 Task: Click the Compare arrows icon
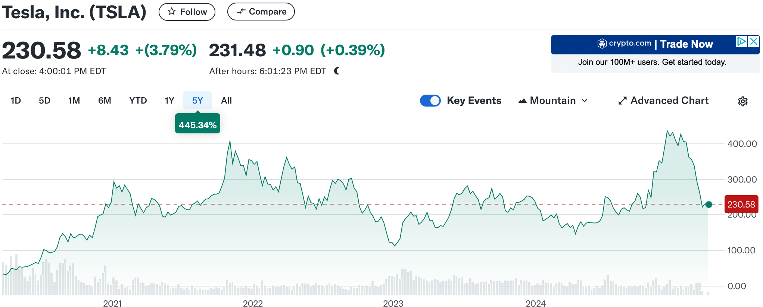click(x=241, y=12)
